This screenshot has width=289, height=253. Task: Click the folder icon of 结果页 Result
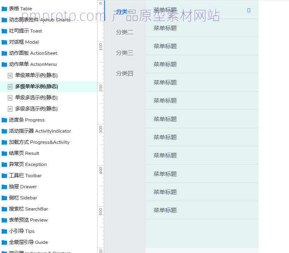[x=5, y=153]
